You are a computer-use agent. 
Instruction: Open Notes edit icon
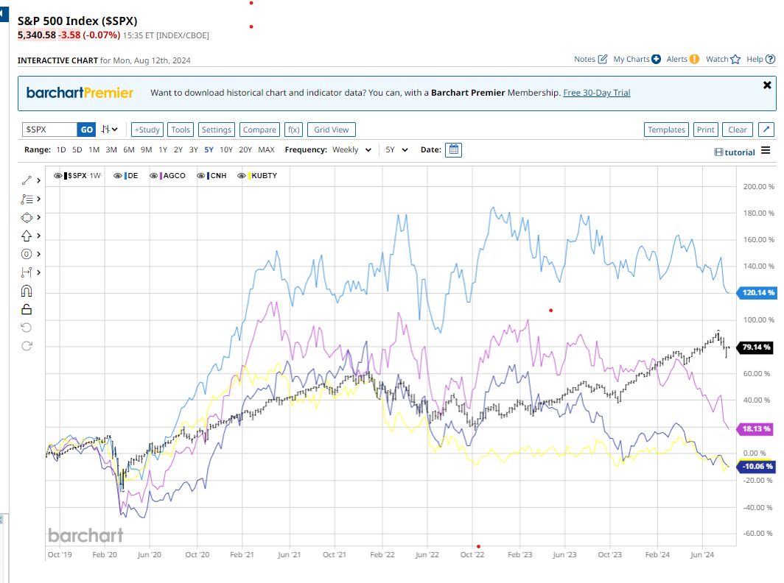tap(603, 59)
